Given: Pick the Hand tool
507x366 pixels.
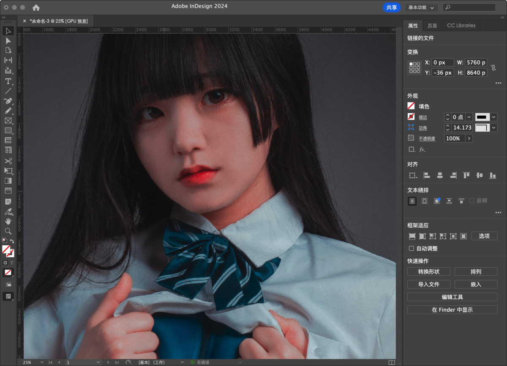Looking at the screenshot, I should (x=8, y=221).
